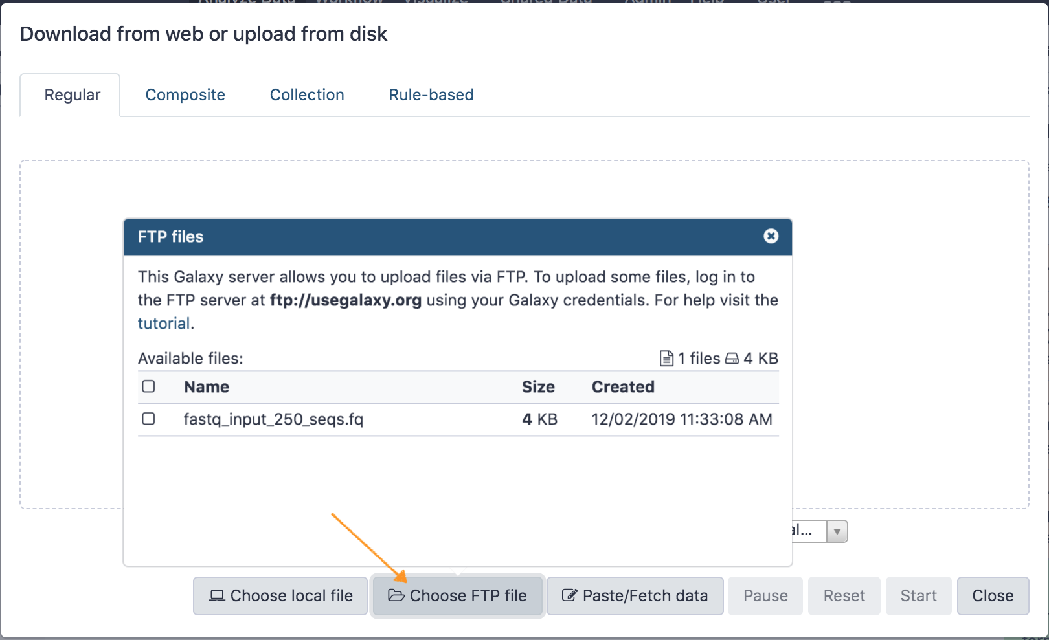The image size is (1049, 640).
Task: Click the Pause button
Action: click(x=765, y=596)
